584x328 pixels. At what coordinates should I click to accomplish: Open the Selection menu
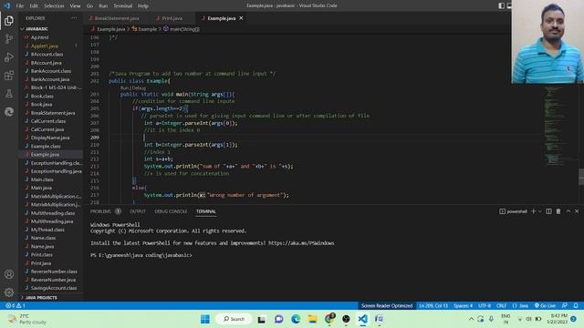[54, 6]
